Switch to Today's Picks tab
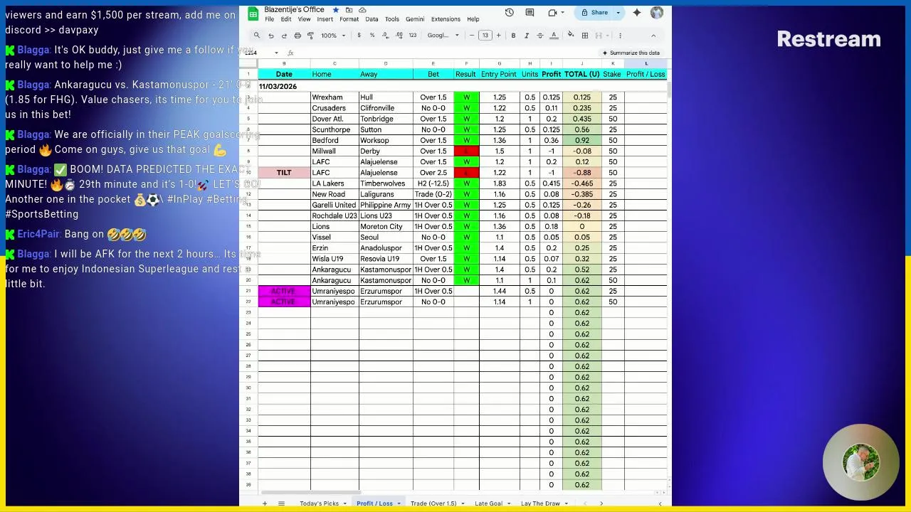The width and height of the screenshot is (911, 512). [319, 503]
